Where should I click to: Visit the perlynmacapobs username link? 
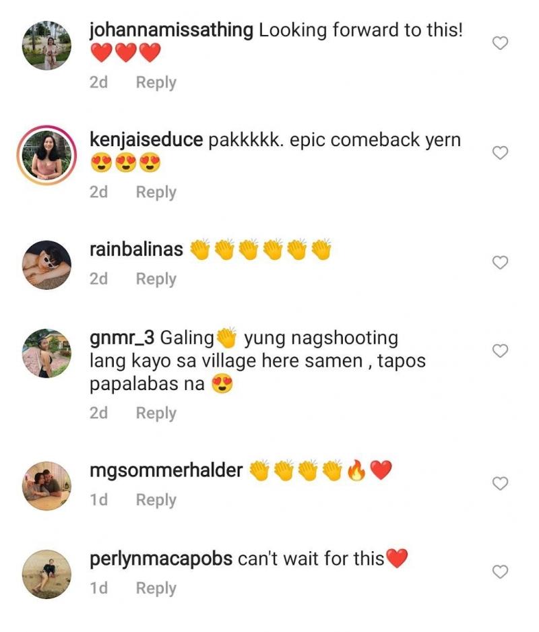coord(161,559)
